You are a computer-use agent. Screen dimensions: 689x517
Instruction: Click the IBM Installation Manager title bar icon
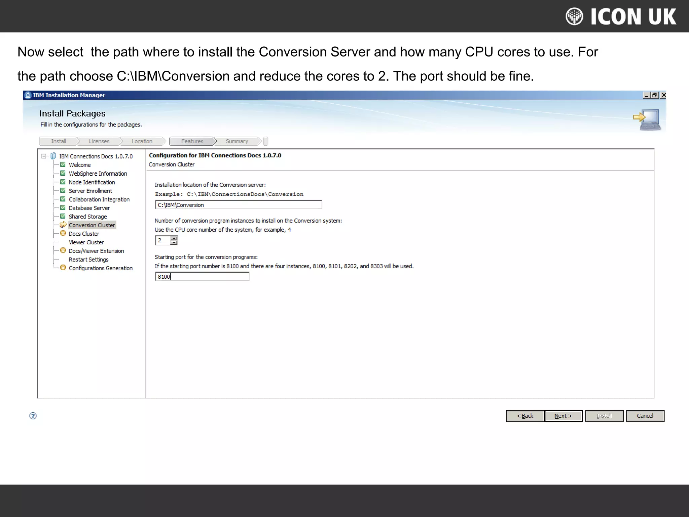point(28,95)
